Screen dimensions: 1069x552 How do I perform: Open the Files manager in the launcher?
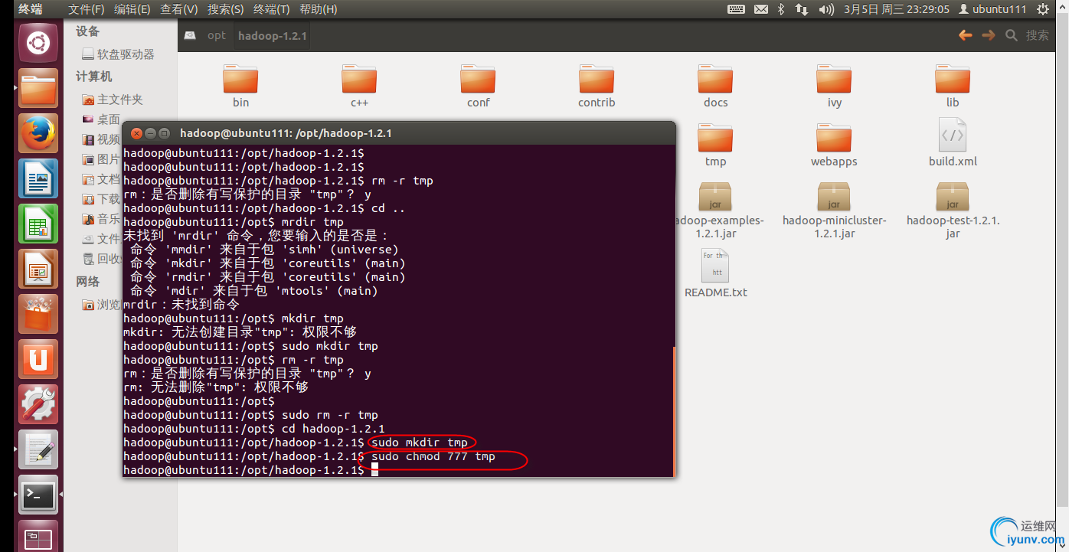click(38, 88)
